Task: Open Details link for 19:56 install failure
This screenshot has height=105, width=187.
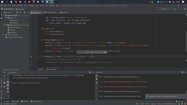Action: (144, 87)
